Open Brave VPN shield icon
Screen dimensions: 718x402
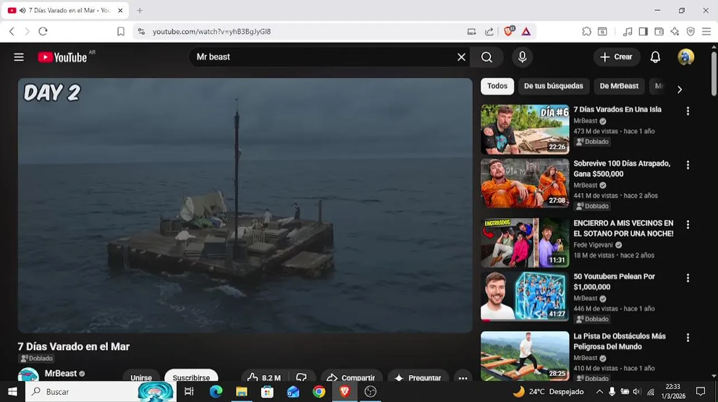coord(691,32)
